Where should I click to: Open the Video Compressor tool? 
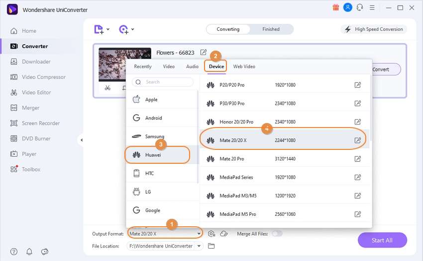click(38, 77)
